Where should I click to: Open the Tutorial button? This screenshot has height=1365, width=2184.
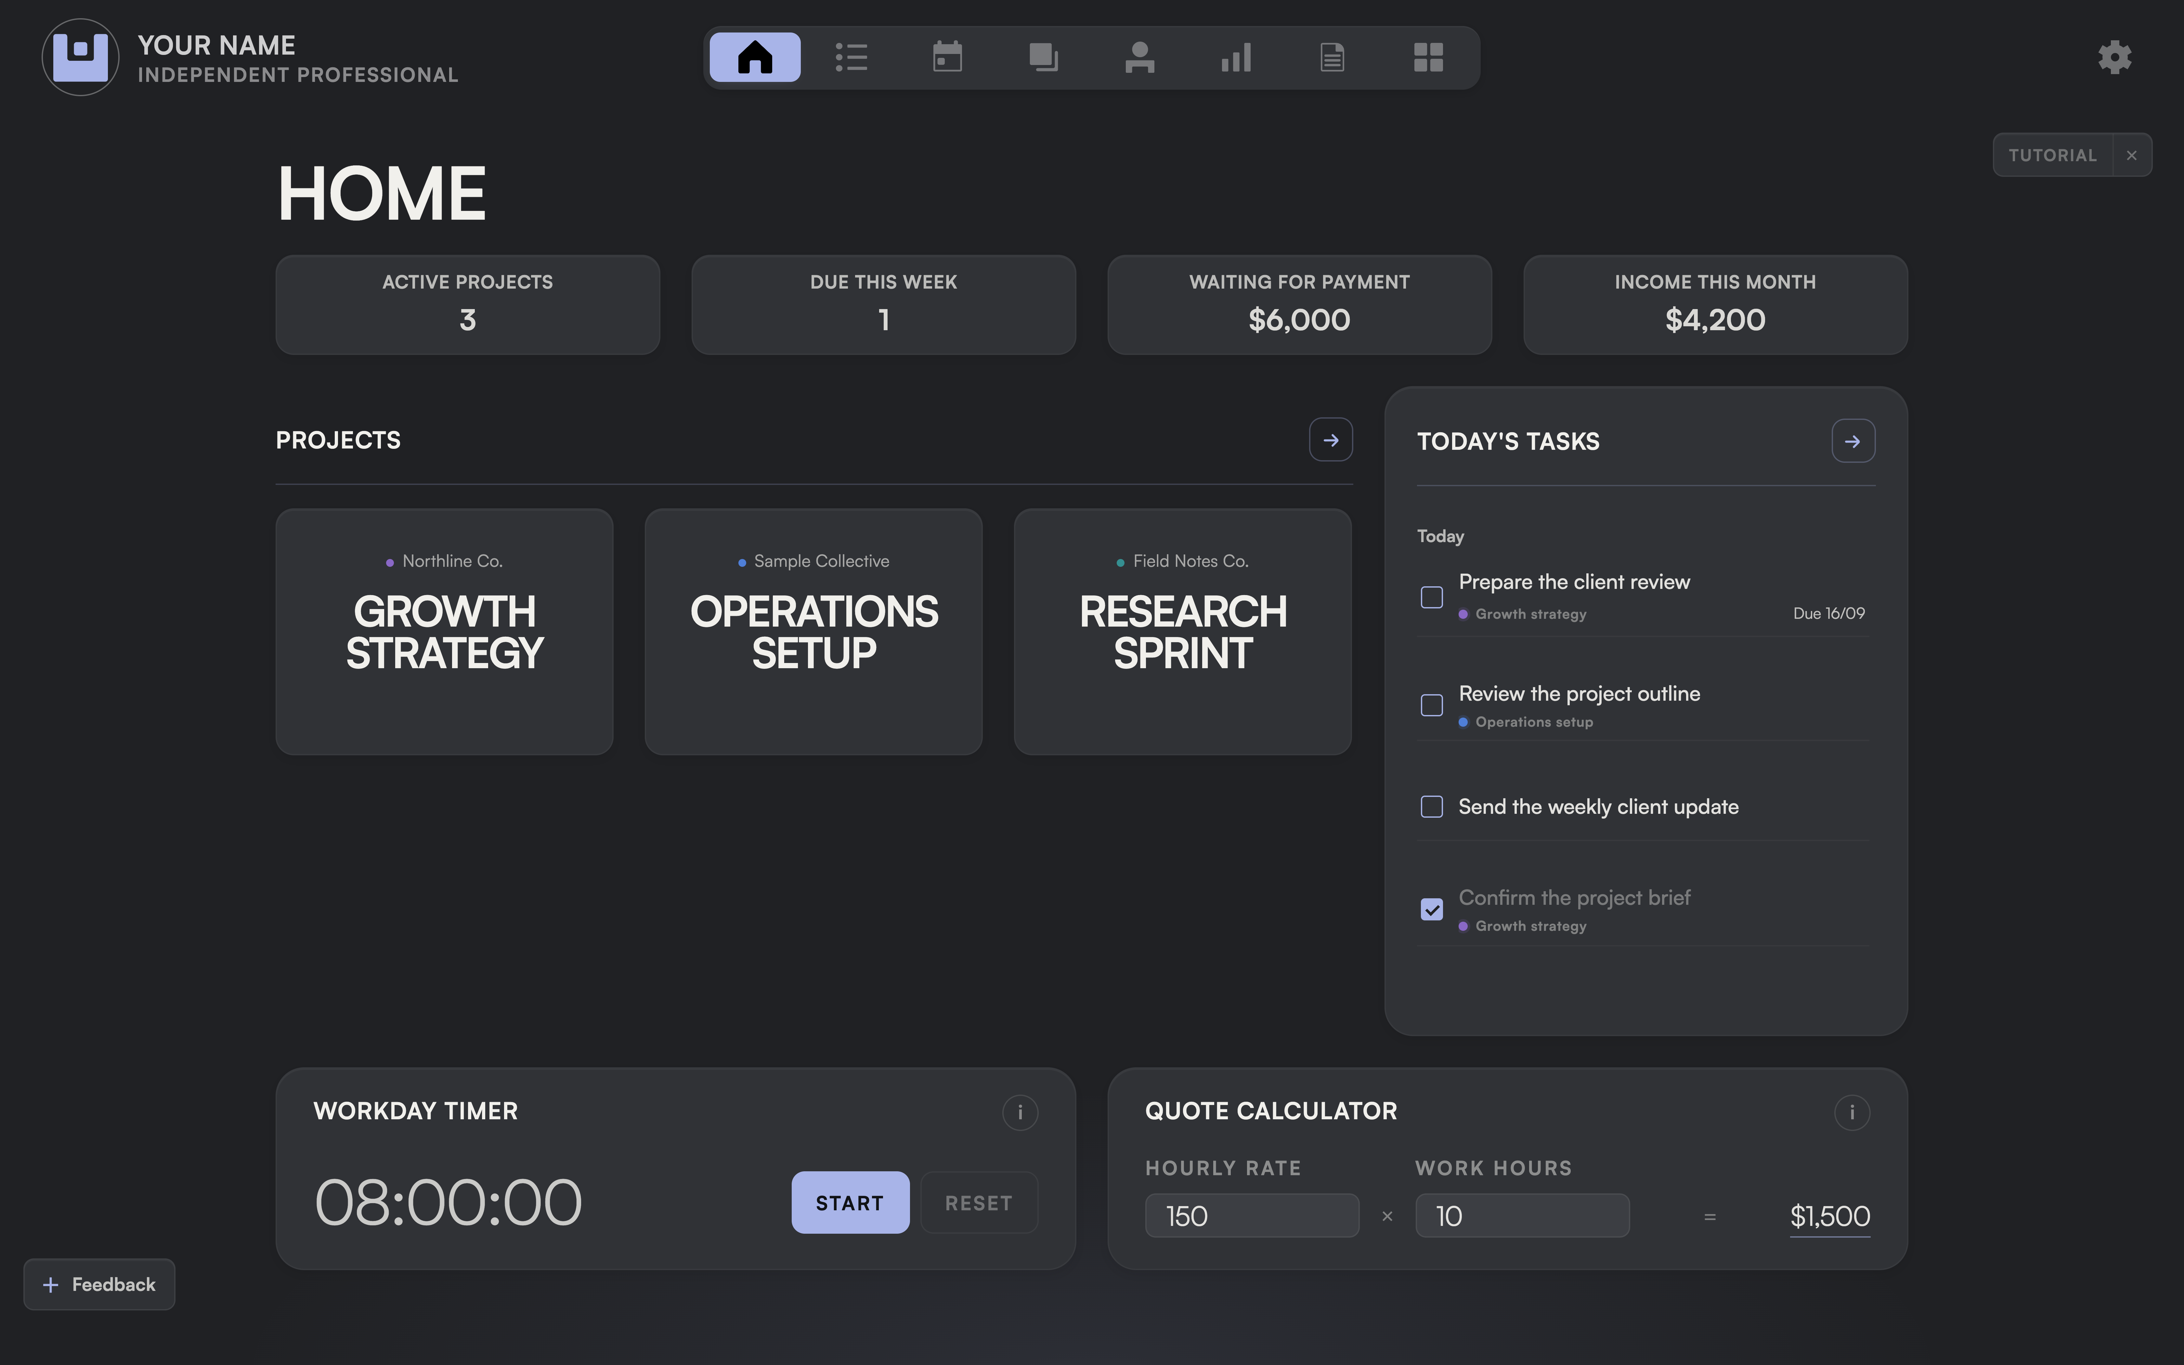coord(2052,155)
